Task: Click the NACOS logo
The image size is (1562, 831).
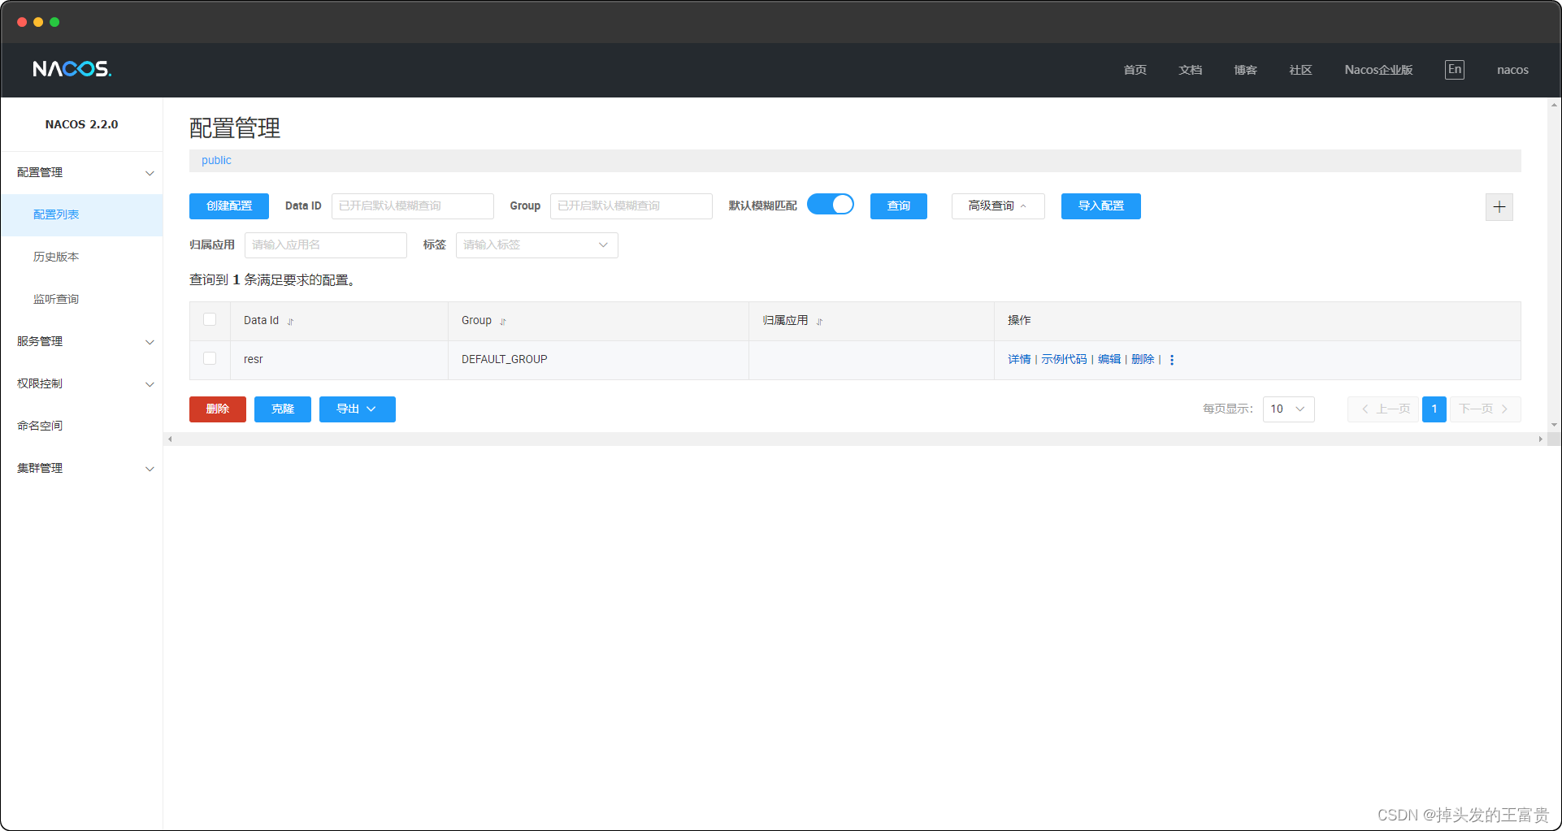Action: tap(72, 69)
